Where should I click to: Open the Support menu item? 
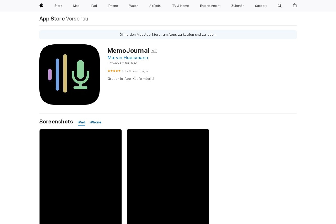coord(261,6)
